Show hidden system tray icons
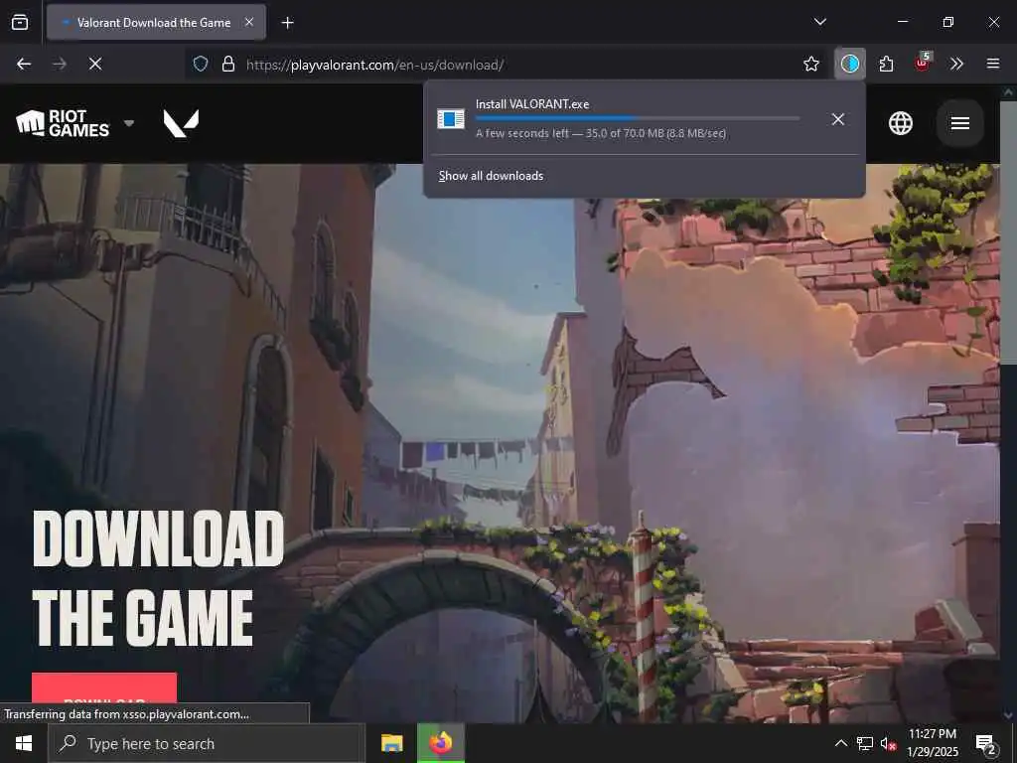The height and width of the screenshot is (763, 1017). [x=840, y=743]
